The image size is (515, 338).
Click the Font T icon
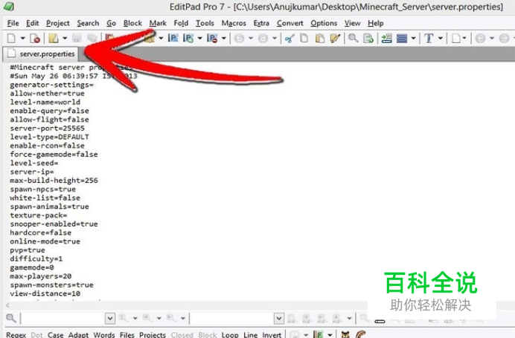click(x=429, y=39)
